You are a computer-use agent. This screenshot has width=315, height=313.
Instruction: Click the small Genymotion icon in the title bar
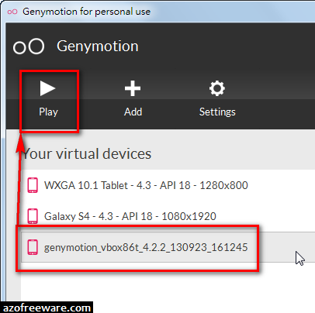(x=12, y=12)
